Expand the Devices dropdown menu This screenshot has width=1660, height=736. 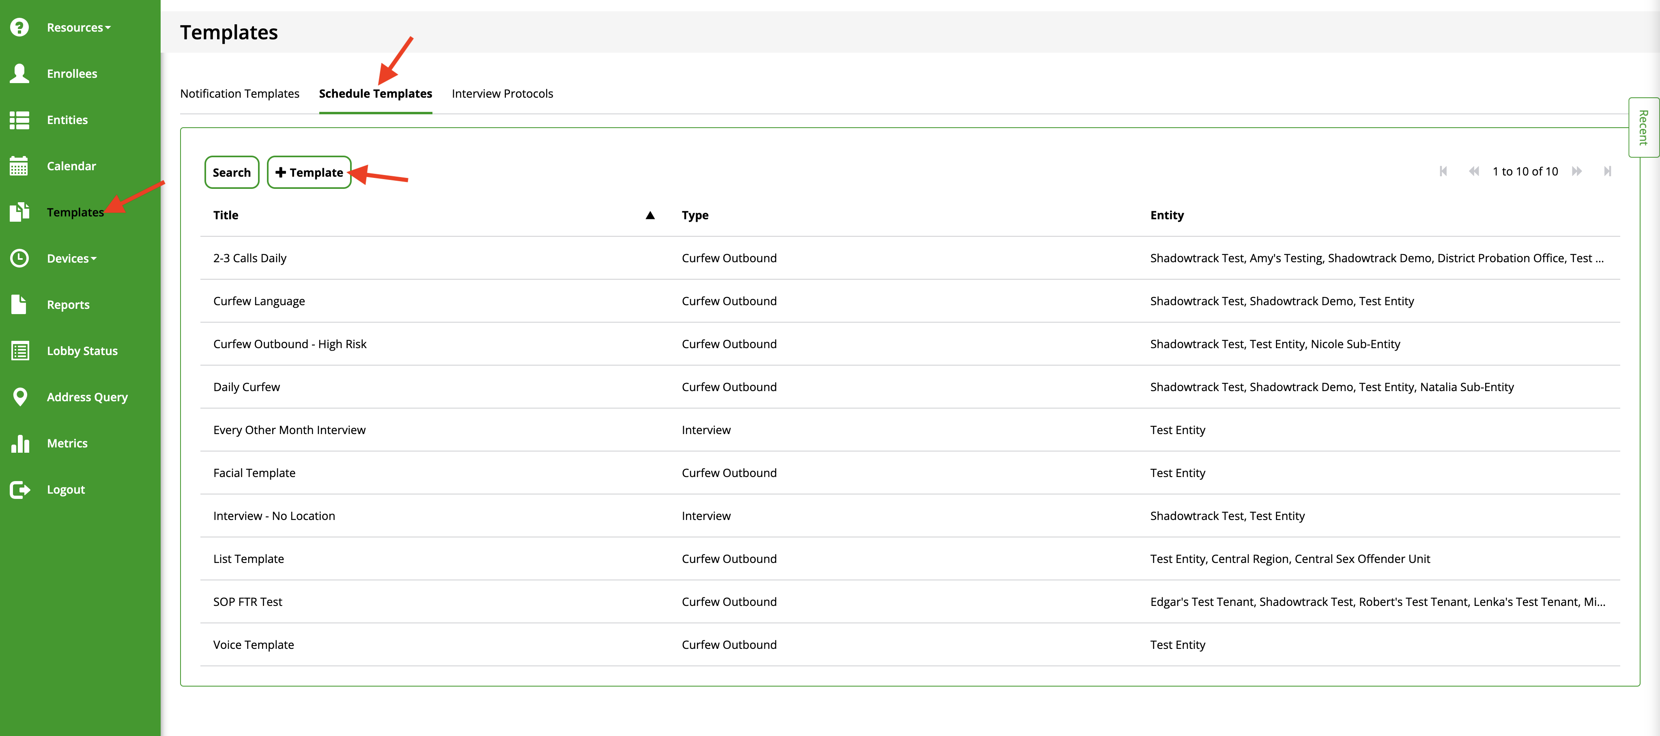click(x=71, y=258)
